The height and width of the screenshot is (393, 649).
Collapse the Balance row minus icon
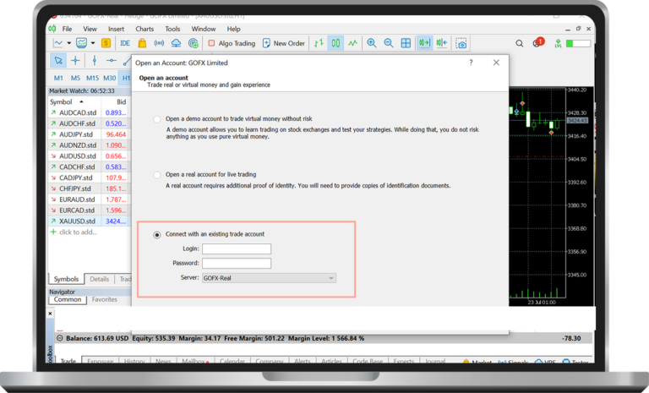[60, 338]
